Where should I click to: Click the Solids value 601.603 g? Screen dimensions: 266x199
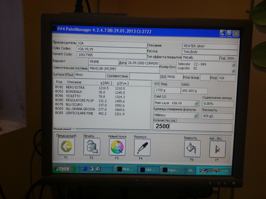pos(194,91)
